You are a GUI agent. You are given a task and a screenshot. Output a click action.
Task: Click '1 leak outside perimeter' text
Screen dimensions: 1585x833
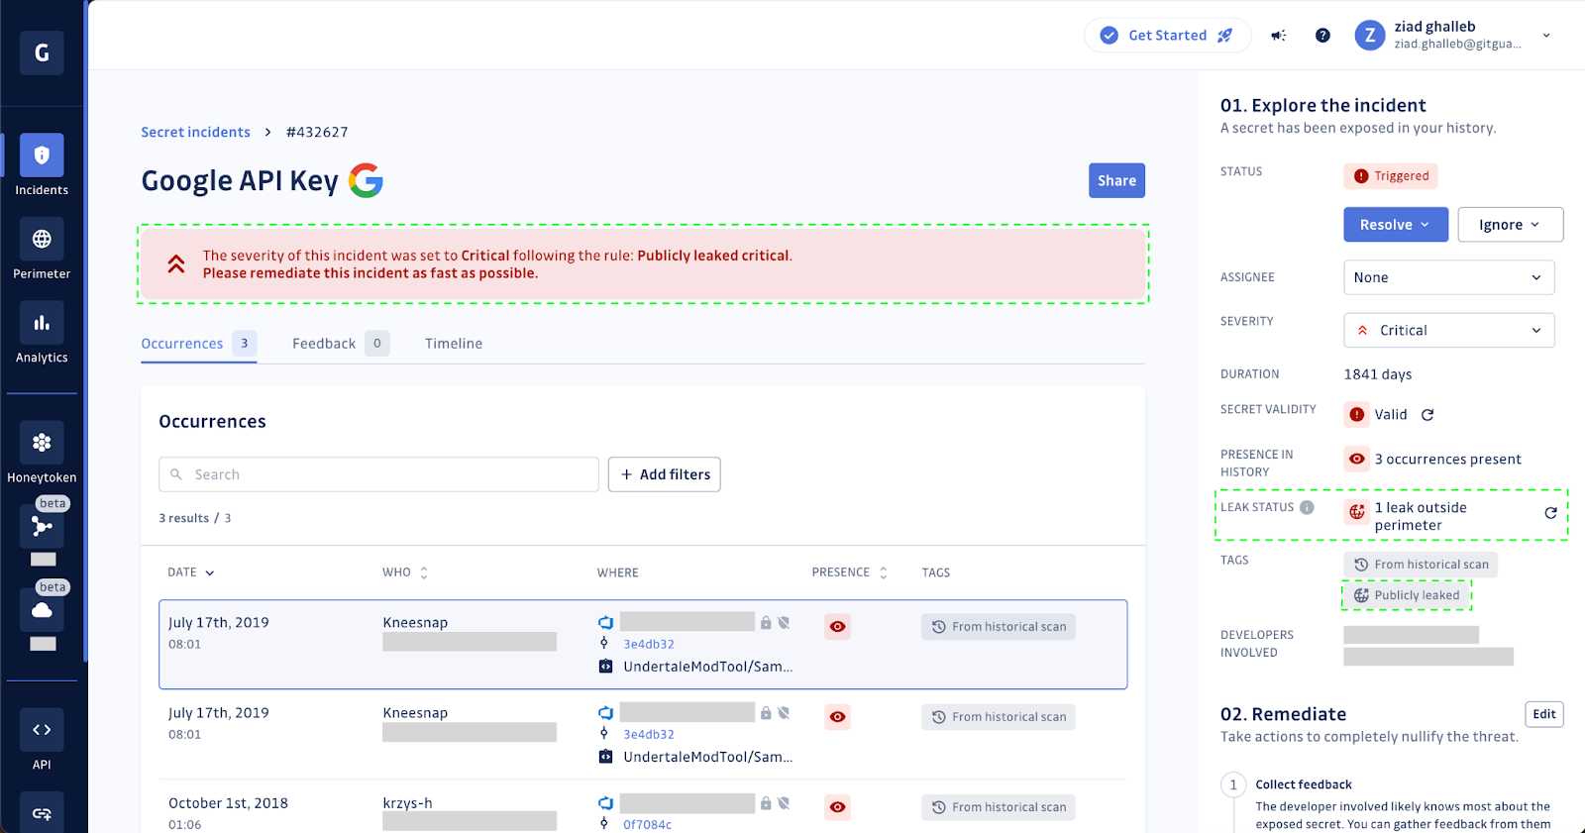click(x=1421, y=516)
